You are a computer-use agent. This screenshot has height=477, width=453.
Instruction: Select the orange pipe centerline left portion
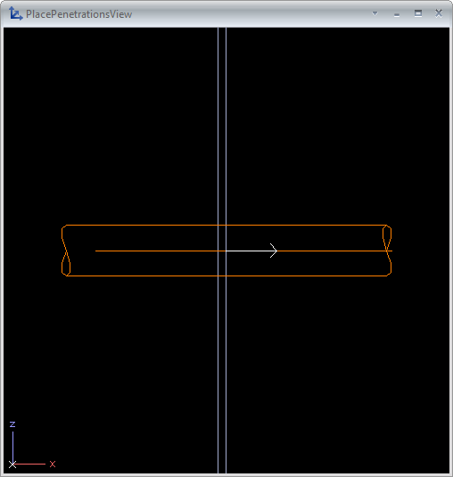tap(156, 251)
